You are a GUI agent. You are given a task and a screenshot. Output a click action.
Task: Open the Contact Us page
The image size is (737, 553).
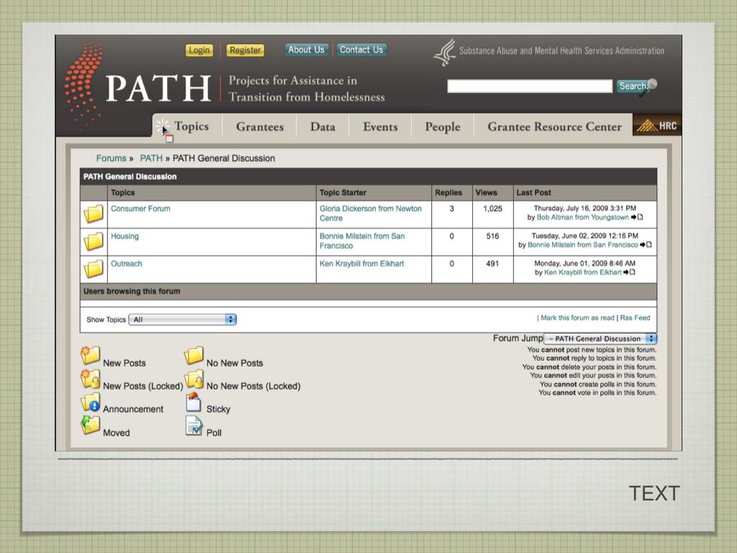pos(361,50)
